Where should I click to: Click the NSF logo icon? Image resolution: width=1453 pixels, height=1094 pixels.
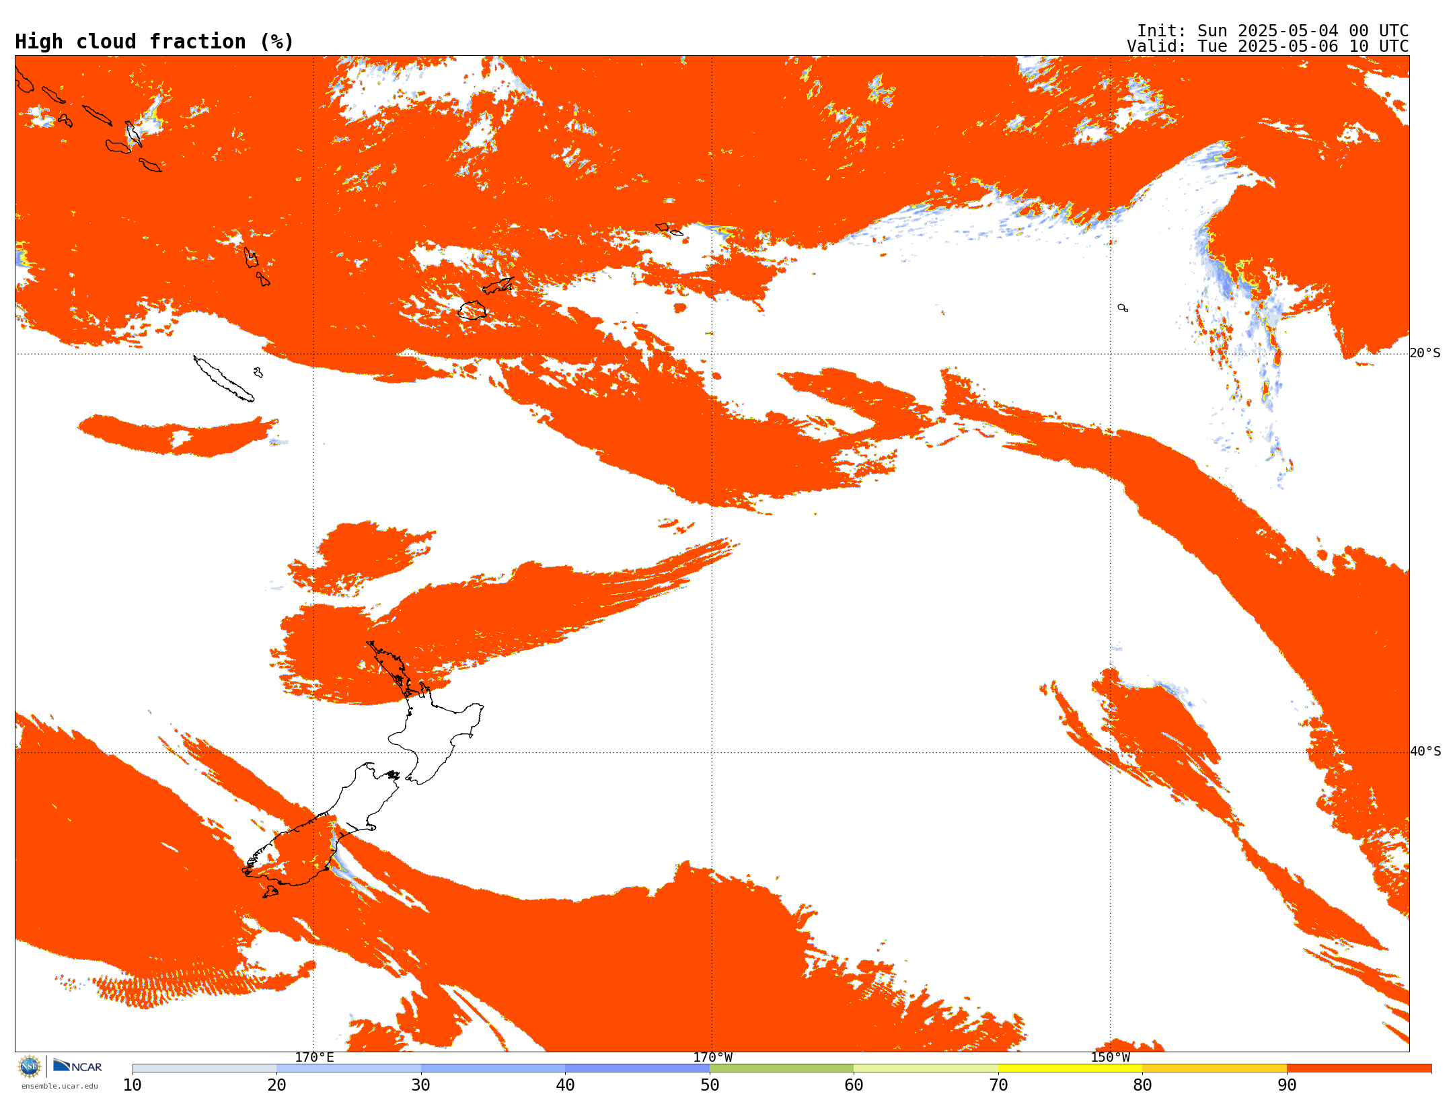30,1066
